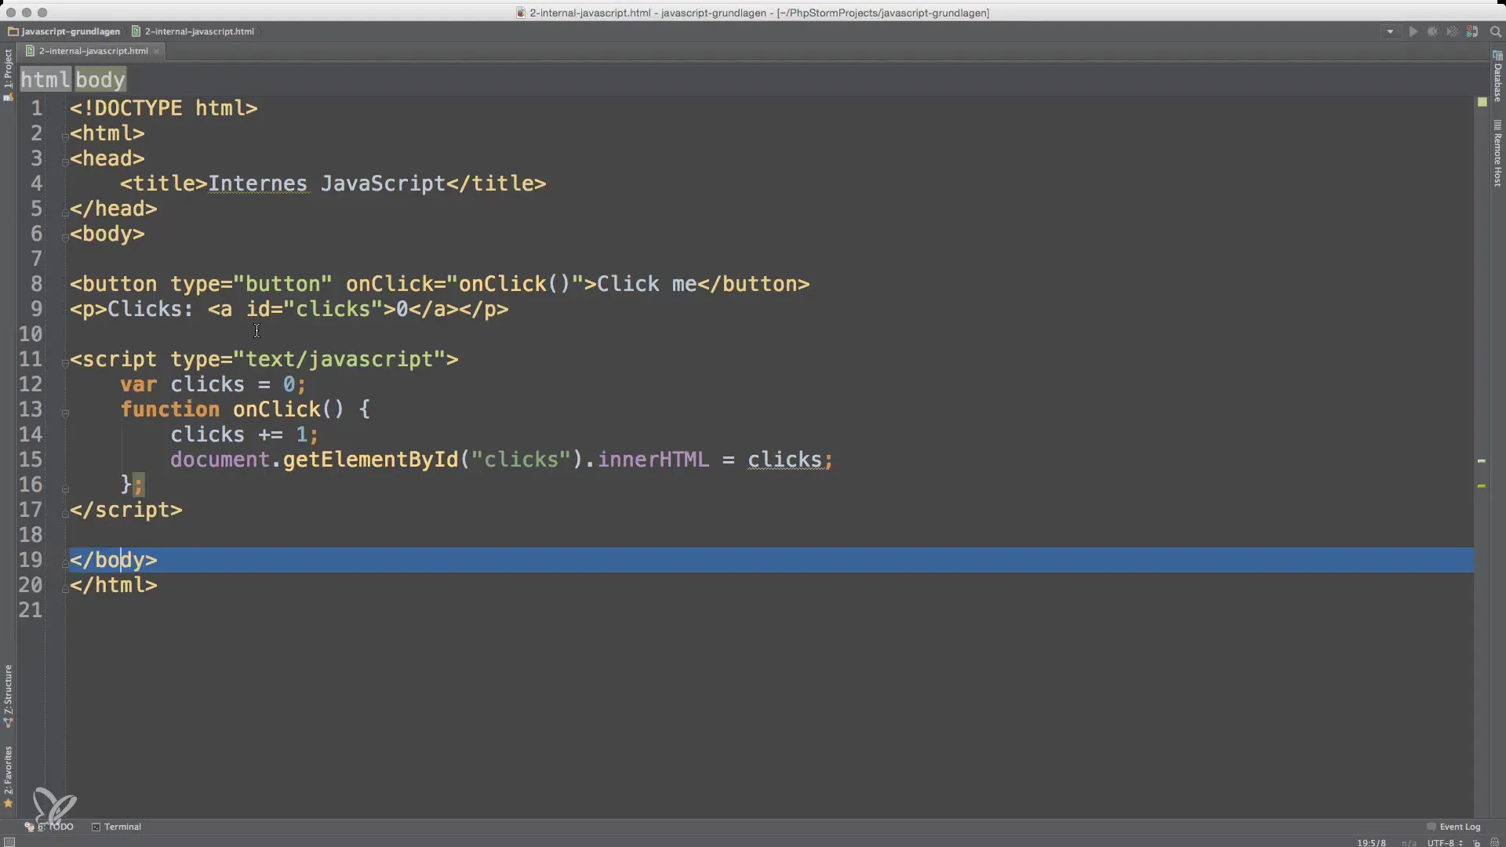
Task: Place cursor on Internes in title
Action: tap(257, 184)
